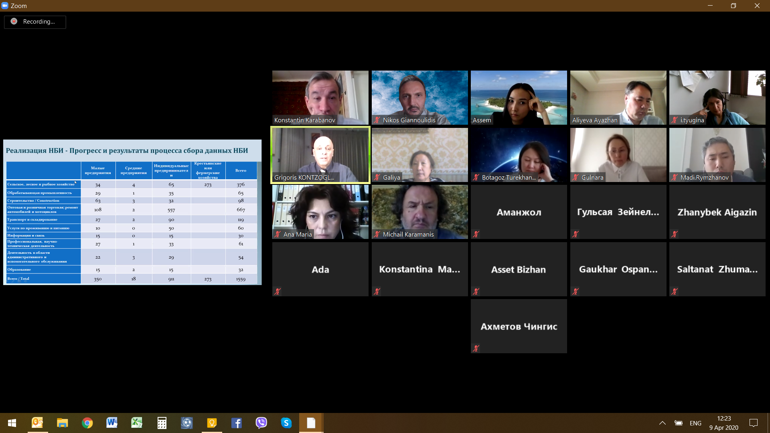Click the mute icon on Asset Bizhan's tile
The width and height of the screenshot is (770, 433).
[476, 291]
